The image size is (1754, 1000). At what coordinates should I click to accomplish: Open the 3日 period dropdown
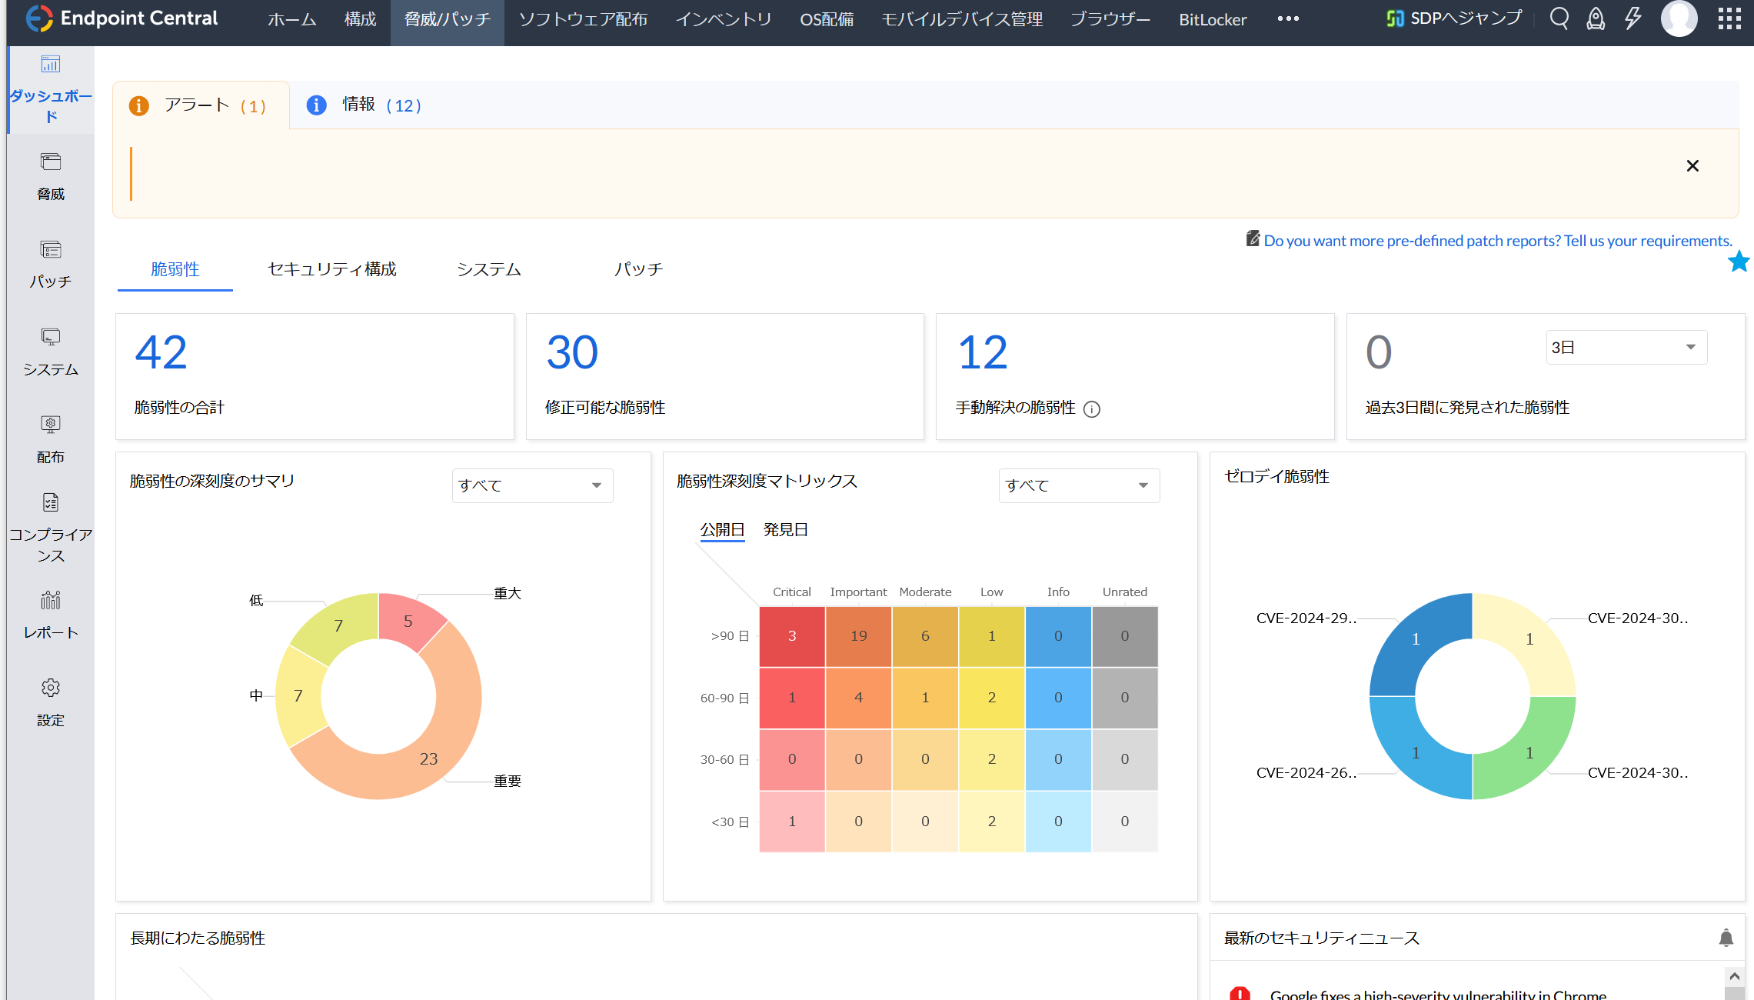(x=1626, y=348)
